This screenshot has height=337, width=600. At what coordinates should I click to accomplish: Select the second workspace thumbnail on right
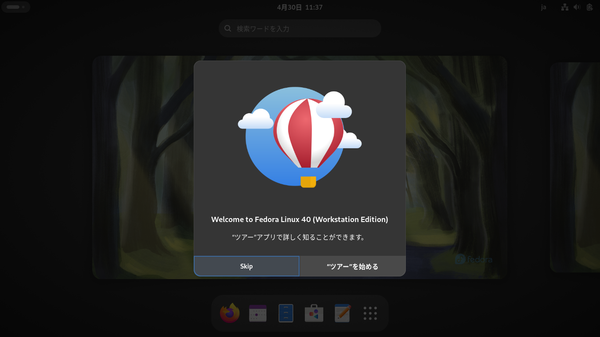(575, 167)
